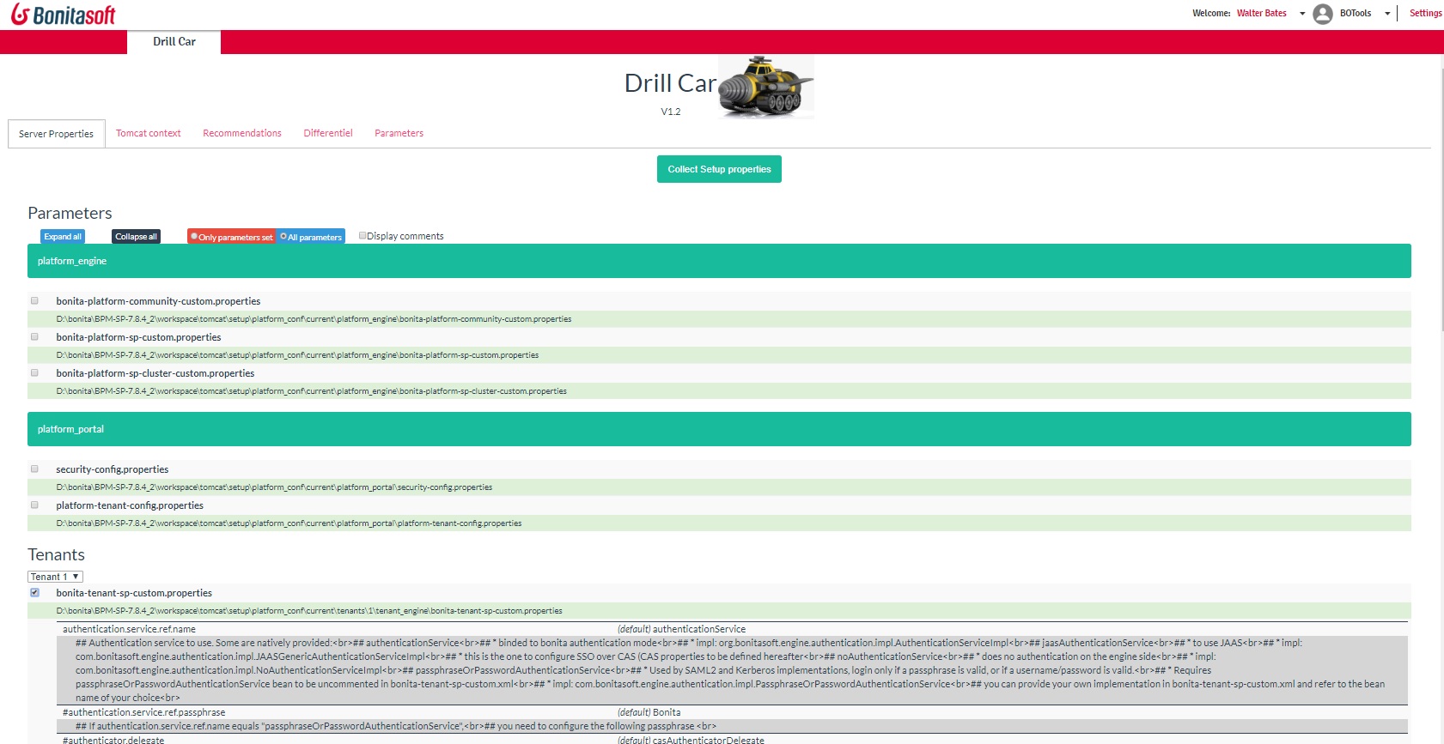The image size is (1444, 744).
Task: Click the Collect Setup properties button
Action: point(719,169)
